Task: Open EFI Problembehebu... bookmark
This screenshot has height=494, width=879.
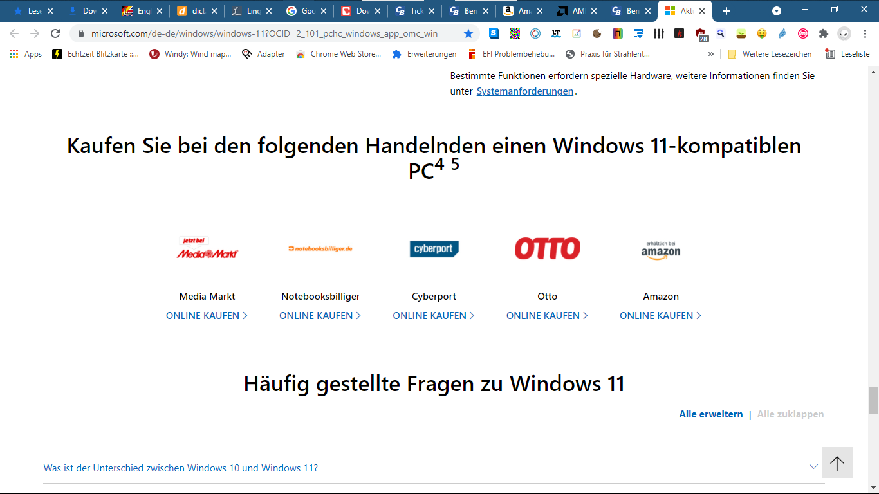Action: click(x=511, y=54)
